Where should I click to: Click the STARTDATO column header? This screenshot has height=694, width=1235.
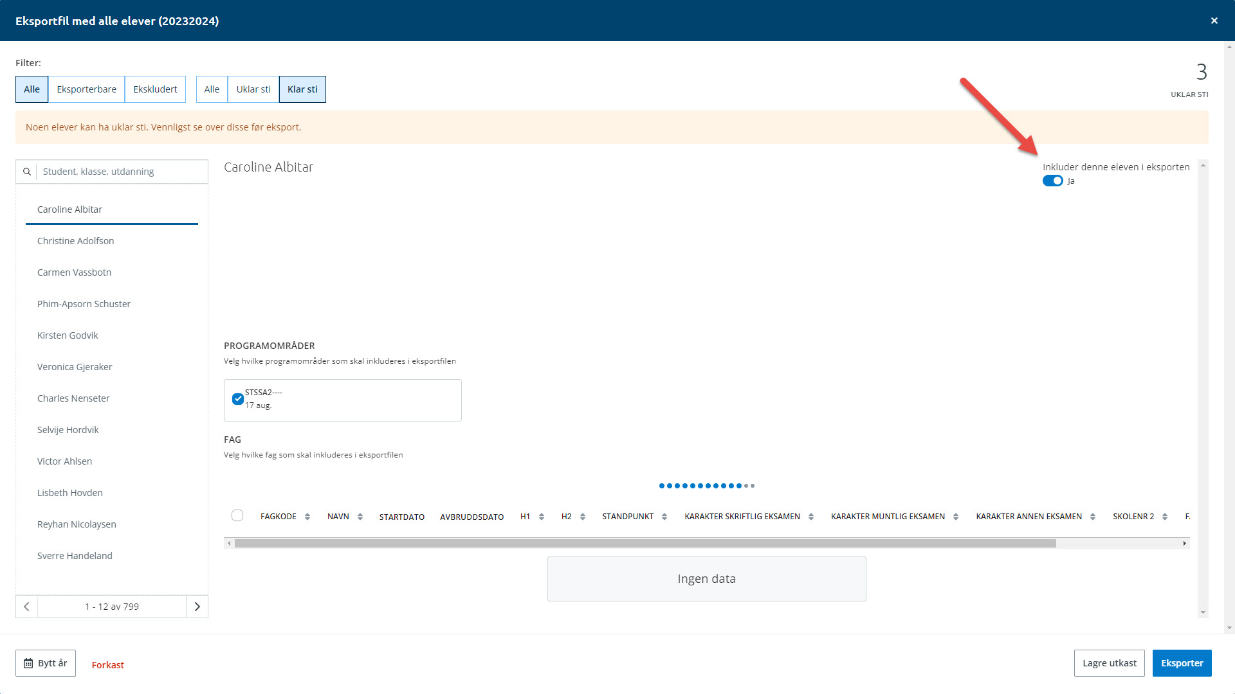tap(401, 517)
